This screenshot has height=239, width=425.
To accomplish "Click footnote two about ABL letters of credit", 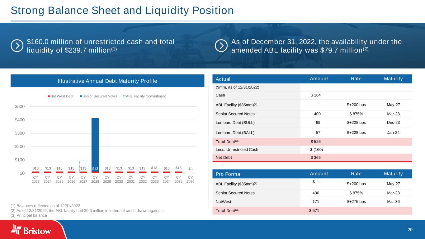I will (87, 210).
